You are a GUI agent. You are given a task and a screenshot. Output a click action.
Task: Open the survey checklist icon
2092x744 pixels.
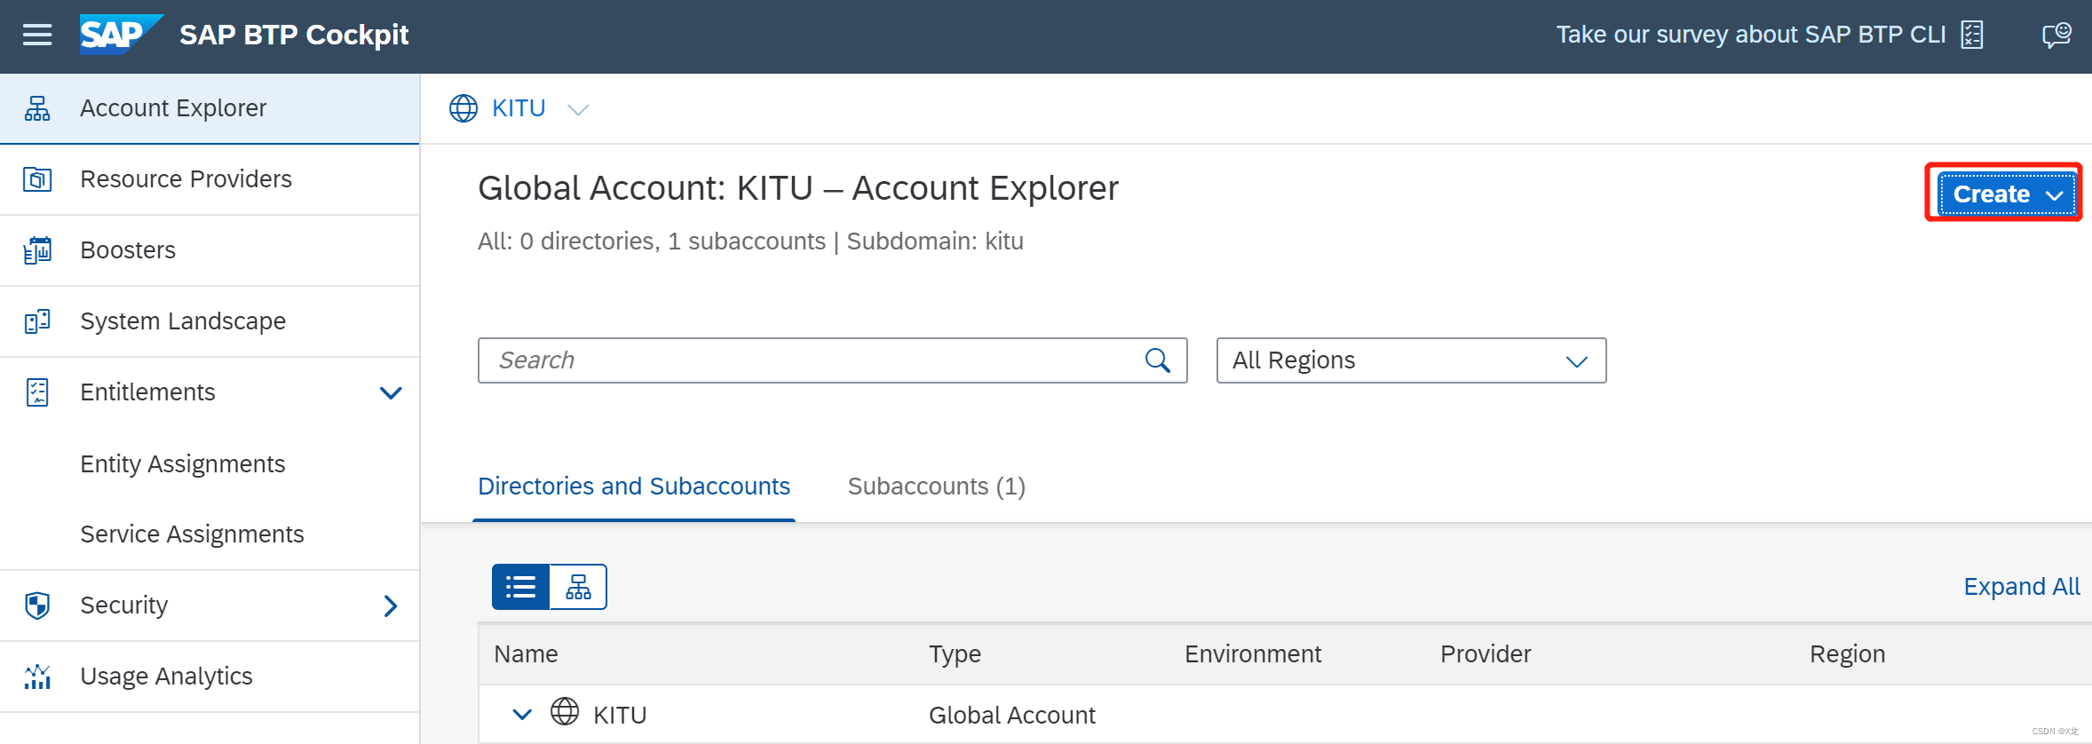point(1971,36)
